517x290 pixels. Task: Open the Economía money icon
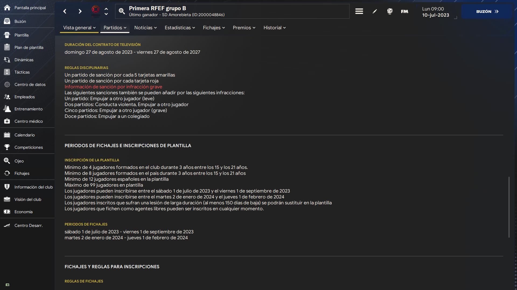click(x=7, y=212)
